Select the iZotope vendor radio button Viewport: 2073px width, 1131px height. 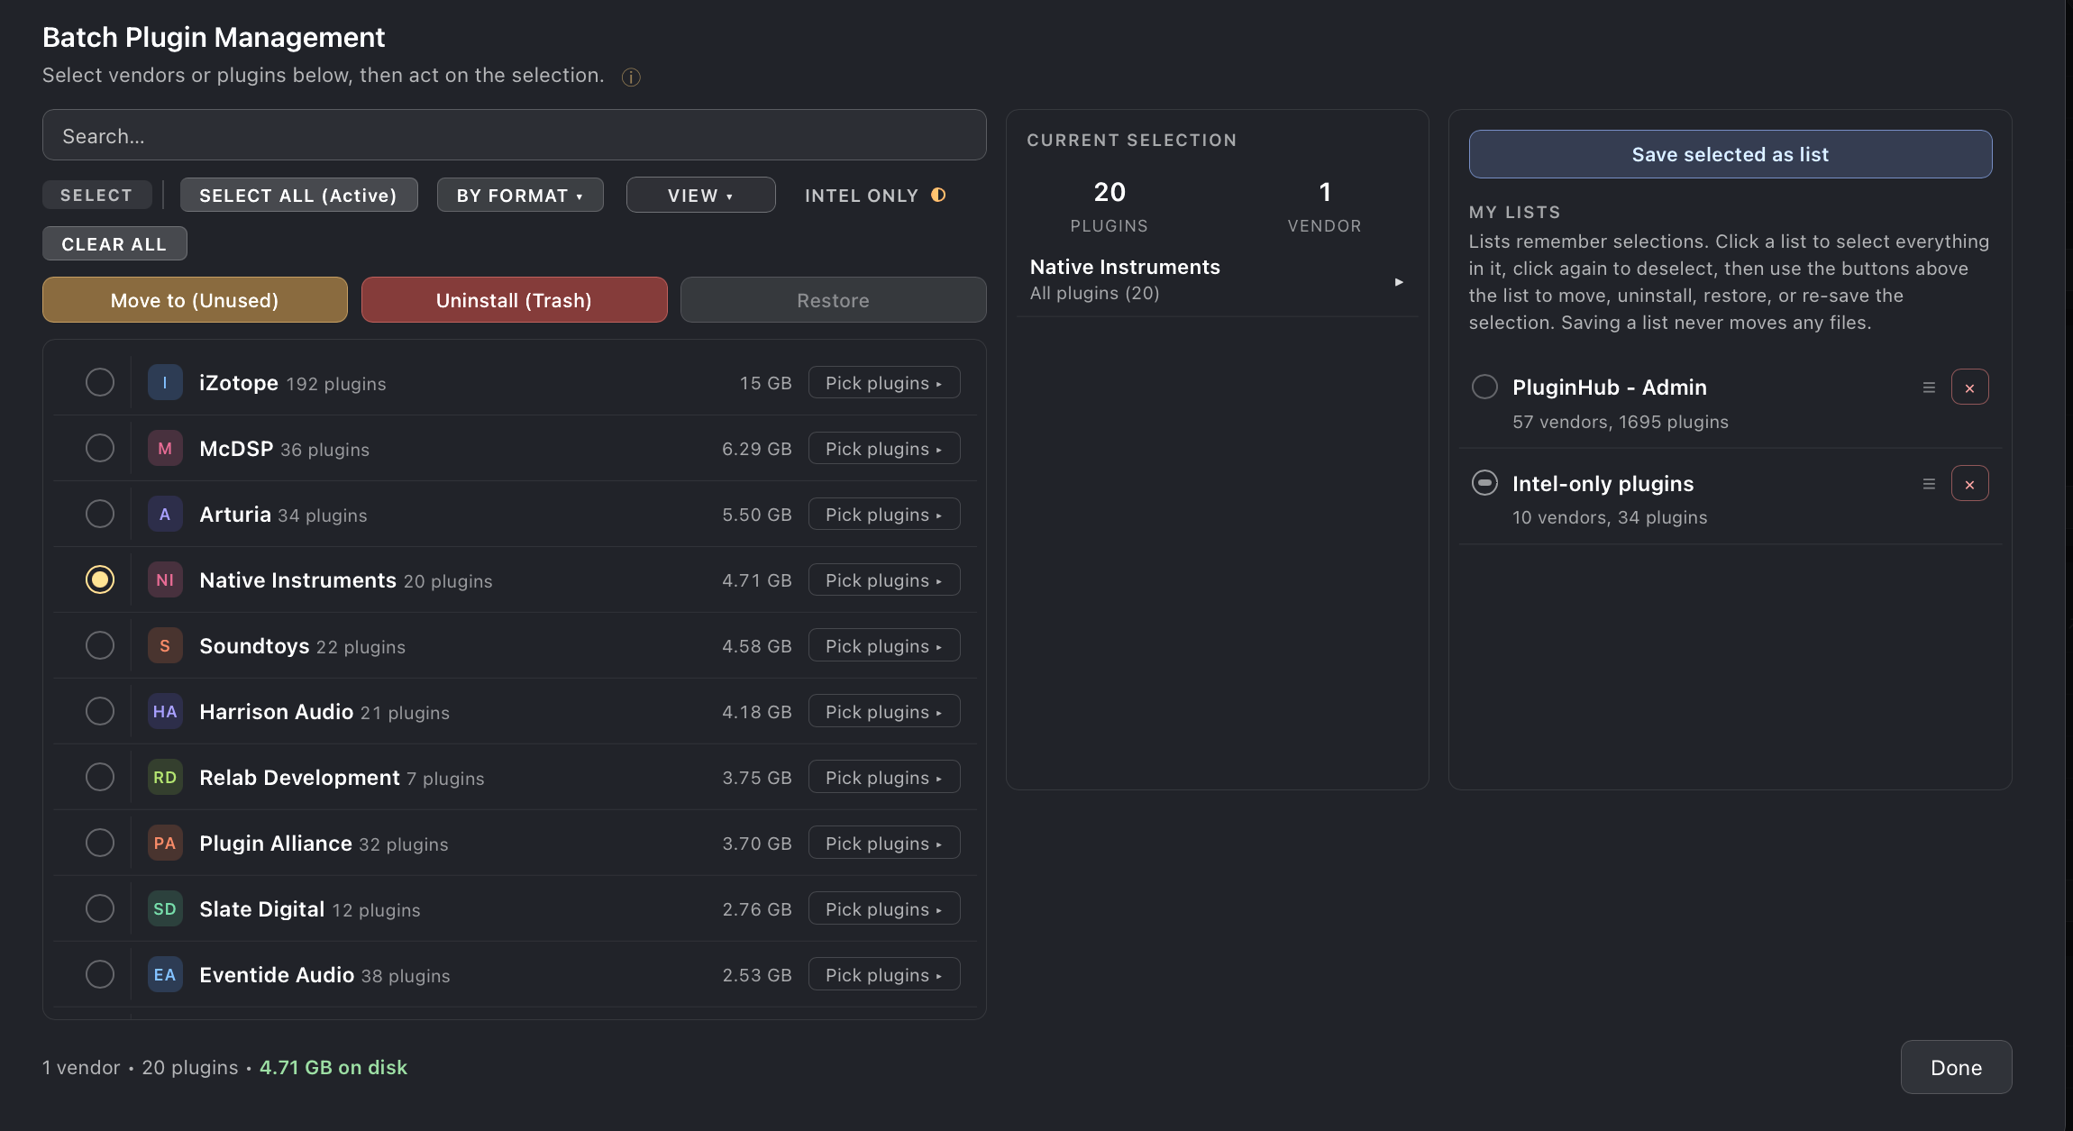(x=100, y=382)
